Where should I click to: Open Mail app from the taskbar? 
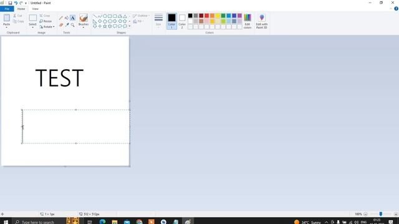click(x=127, y=222)
